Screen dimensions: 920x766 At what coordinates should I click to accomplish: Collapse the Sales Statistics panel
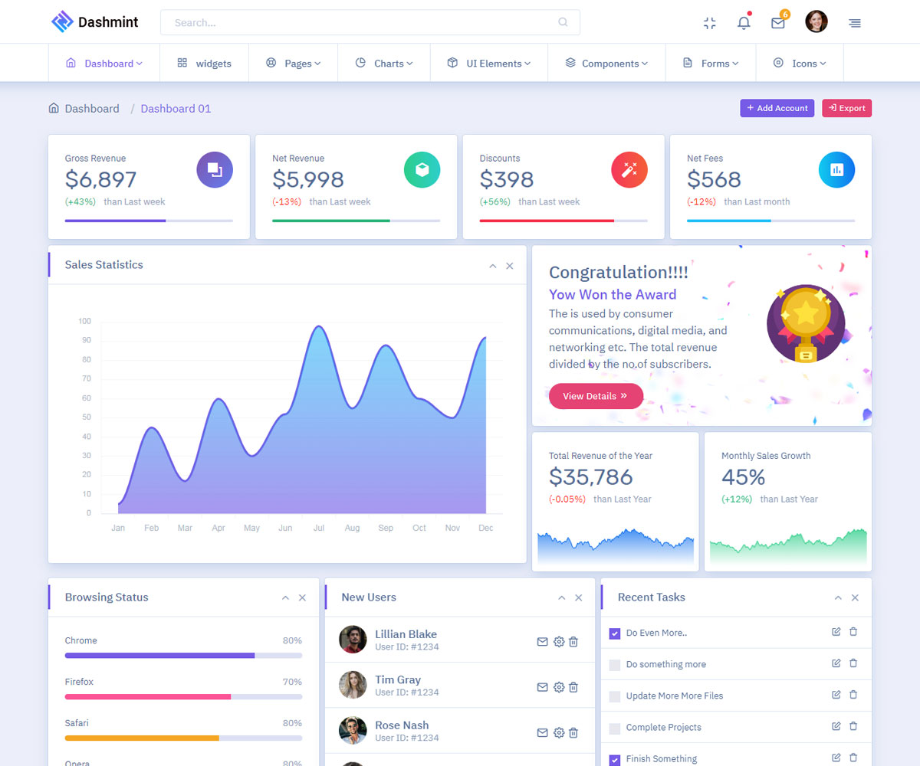[x=493, y=266]
